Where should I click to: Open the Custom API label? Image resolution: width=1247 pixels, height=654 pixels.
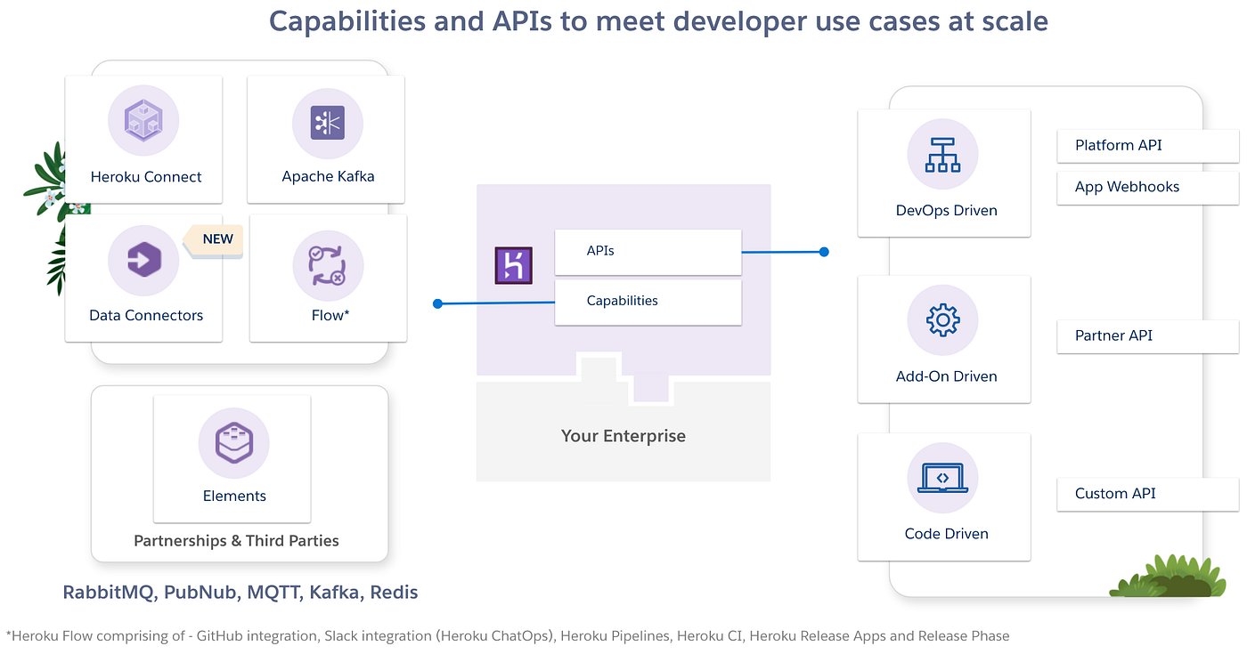(x=1148, y=494)
